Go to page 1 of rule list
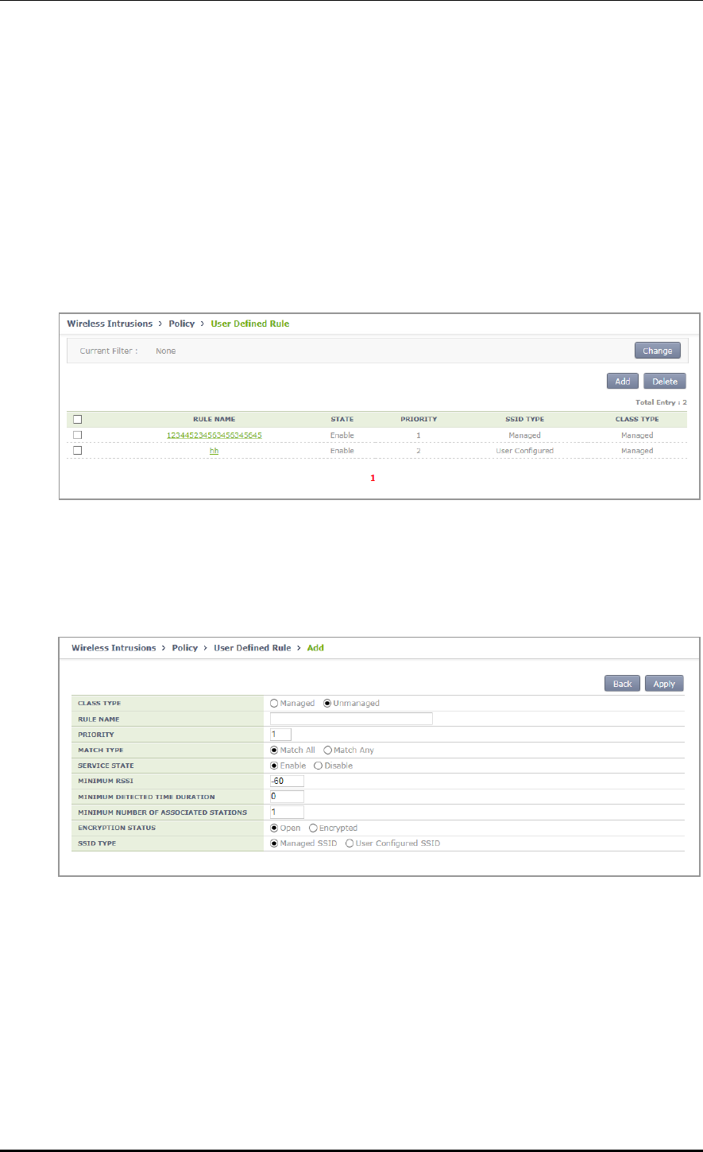This screenshot has width=703, height=1152. 373,479
